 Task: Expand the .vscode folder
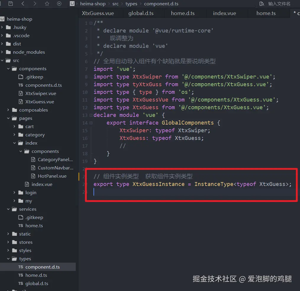click(x=2, y=35)
